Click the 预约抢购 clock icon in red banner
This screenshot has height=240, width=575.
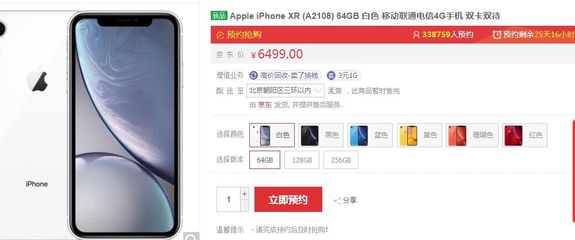220,35
